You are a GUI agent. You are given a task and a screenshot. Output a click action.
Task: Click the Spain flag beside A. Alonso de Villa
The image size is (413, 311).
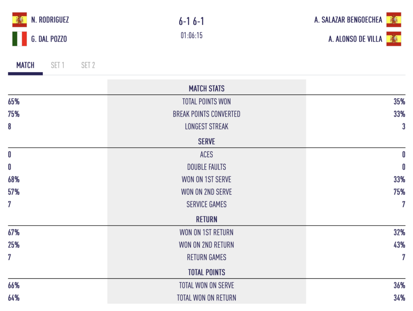(x=394, y=39)
